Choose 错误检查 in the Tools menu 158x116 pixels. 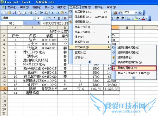[90, 21]
